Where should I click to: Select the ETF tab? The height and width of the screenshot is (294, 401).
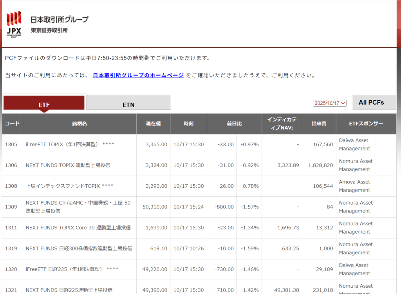pos(44,104)
